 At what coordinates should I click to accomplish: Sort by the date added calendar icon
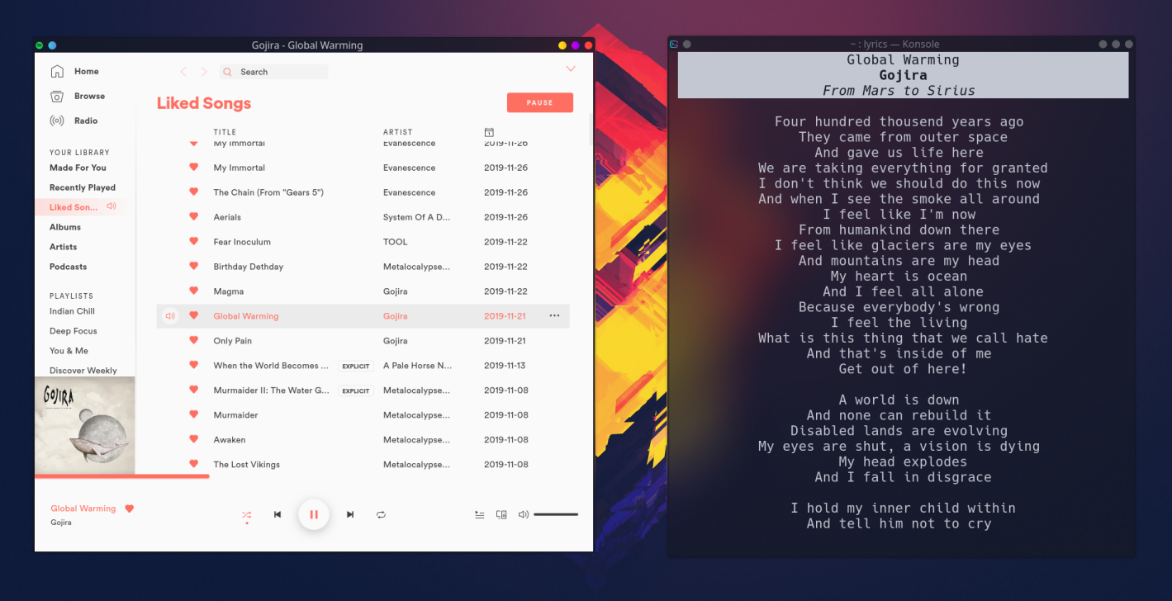[489, 132]
